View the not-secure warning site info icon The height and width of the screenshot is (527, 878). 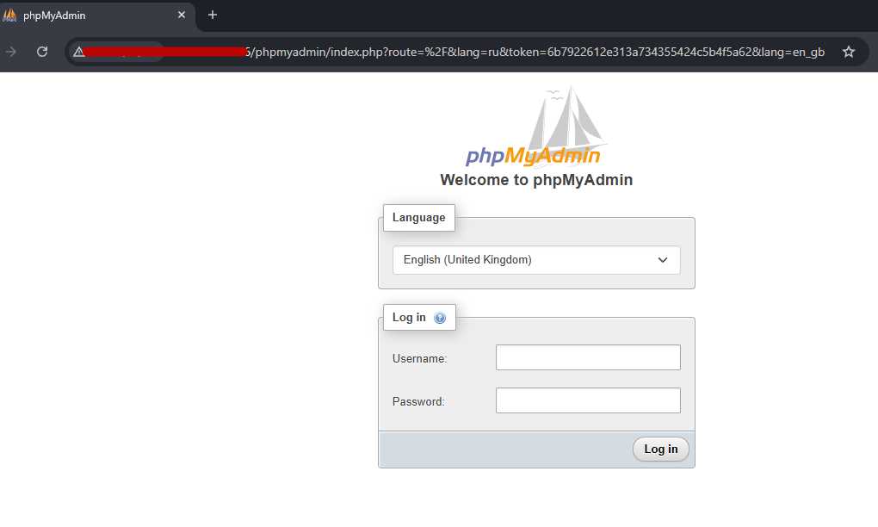[79, 52]
